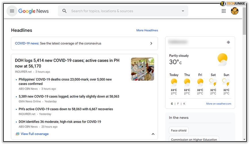Click the search magnifier icon
This screenshot has width=250, height=145.
[64, 11]
